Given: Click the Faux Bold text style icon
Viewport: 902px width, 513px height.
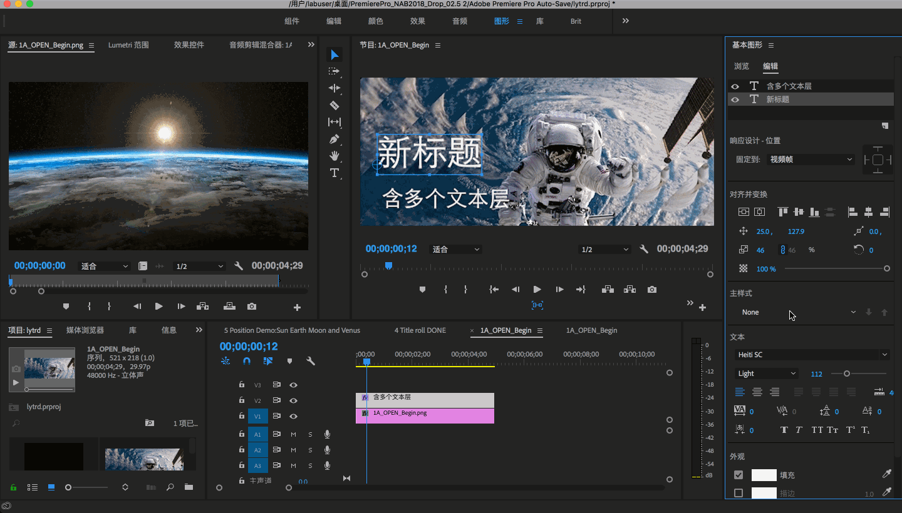Looking at the screenshot, I should 784,430.
